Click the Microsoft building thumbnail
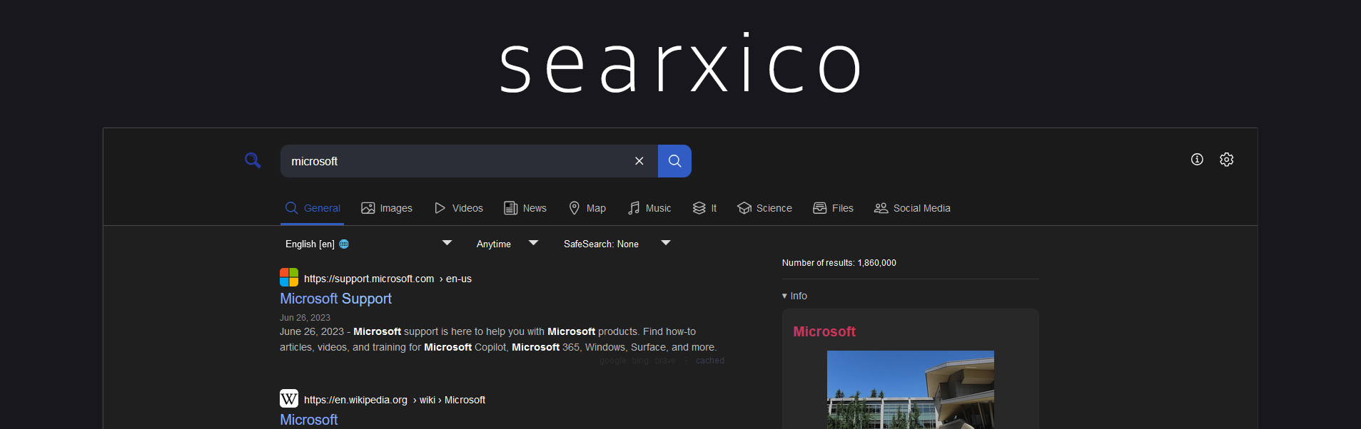This screenshot has height=429, width=1361. (910, 389)
